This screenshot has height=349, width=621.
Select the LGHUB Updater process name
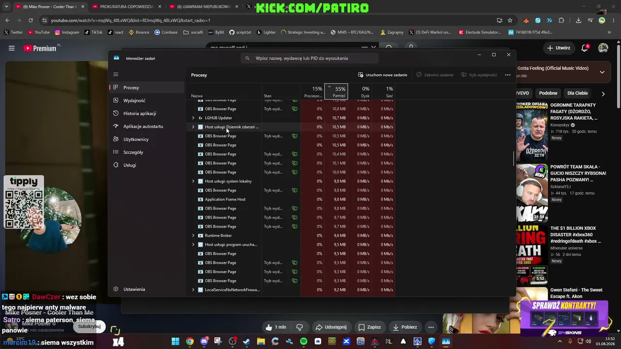pos(218,118)
